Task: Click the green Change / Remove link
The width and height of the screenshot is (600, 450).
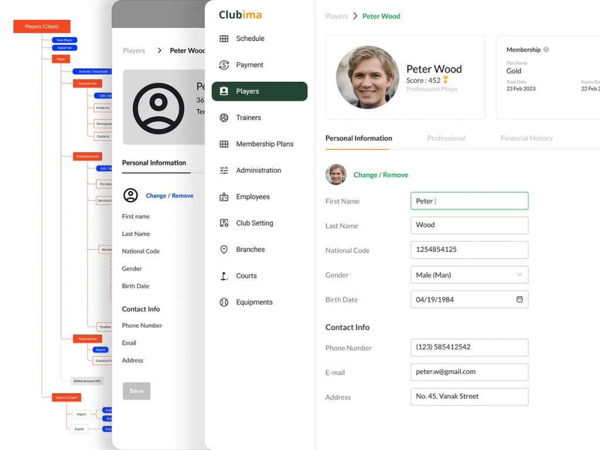Action: tap(381, 175)
